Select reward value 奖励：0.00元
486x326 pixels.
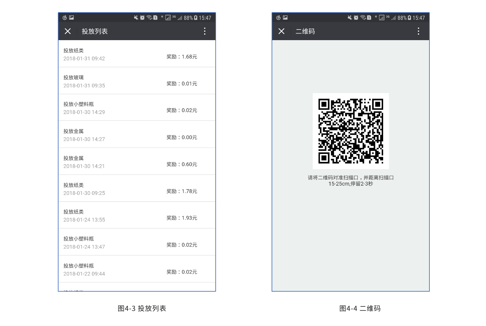point(182,137)
